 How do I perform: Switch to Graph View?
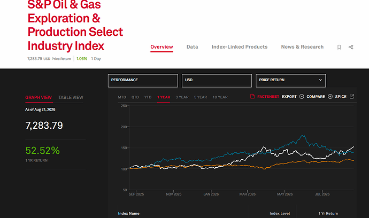pyautogui.click(x=39, y=97)
